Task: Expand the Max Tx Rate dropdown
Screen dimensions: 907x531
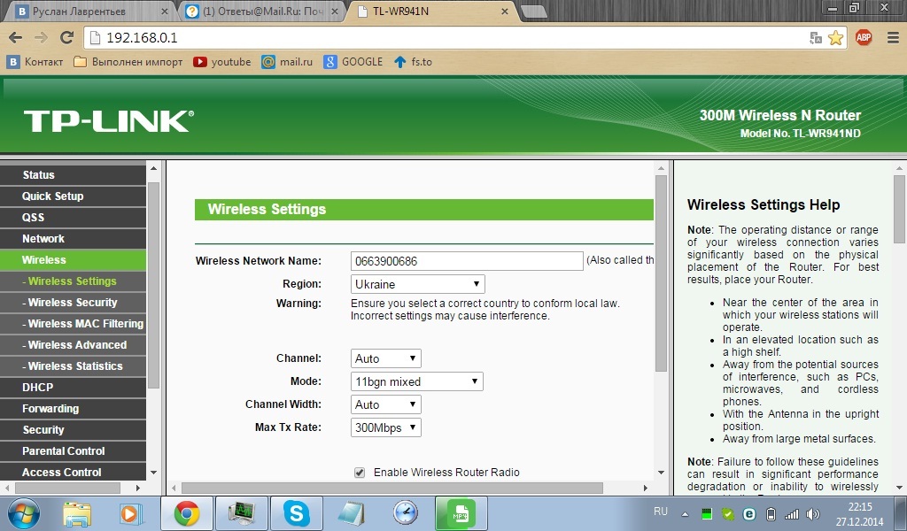Action: coord(385,427)
